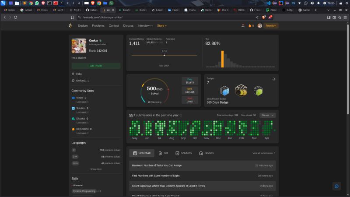This screenshot has width=350, height=197.
Task: Click the contest rating point on graph
Action: pos(164,55)
